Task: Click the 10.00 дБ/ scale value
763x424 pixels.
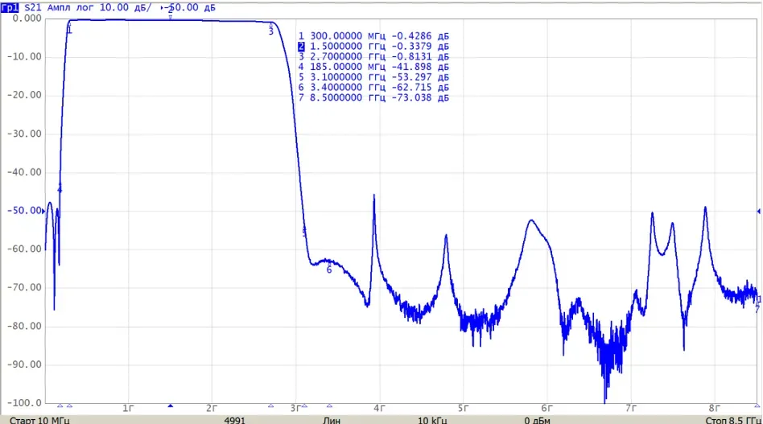Action: click(126, 7)
